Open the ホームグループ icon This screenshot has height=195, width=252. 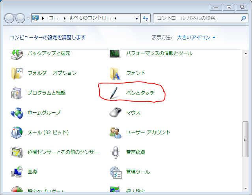pyautogui.click(x=17, y=113)
